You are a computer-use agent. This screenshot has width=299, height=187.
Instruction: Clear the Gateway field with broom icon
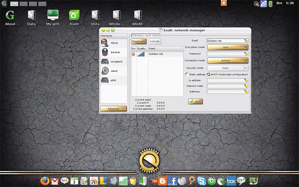246,92
